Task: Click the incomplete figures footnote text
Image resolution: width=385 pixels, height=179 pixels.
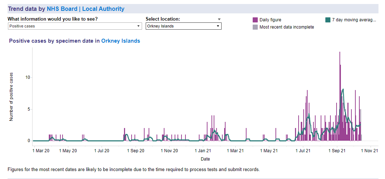Action: [133, 170]
